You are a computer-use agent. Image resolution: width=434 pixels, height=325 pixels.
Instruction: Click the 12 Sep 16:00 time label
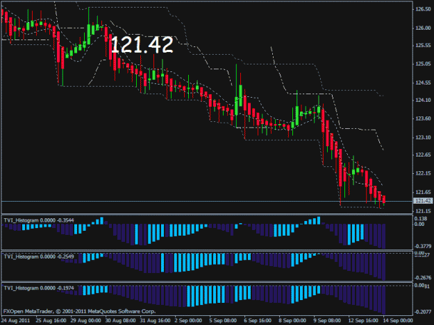click(x=363, y=321)
